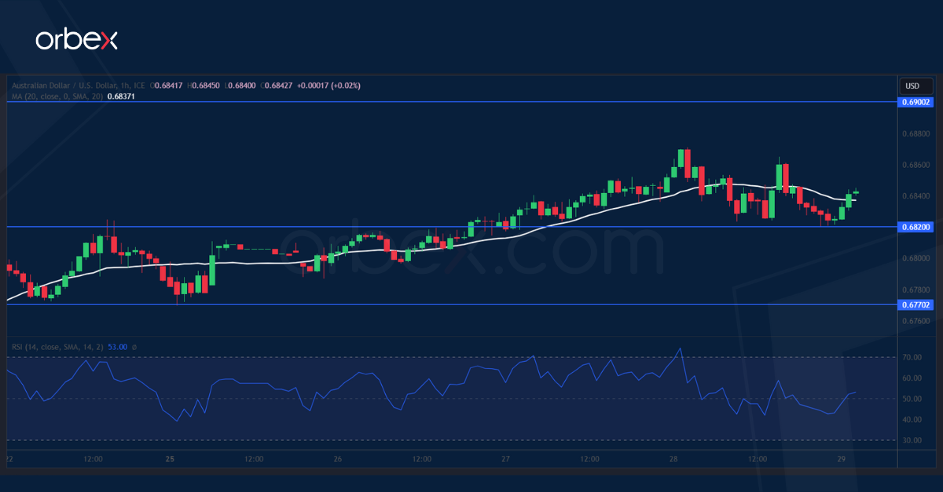Select the USD label on the price axis
Image resolution: width=943 pixels, height=492 pixels.
click(915, 86)
